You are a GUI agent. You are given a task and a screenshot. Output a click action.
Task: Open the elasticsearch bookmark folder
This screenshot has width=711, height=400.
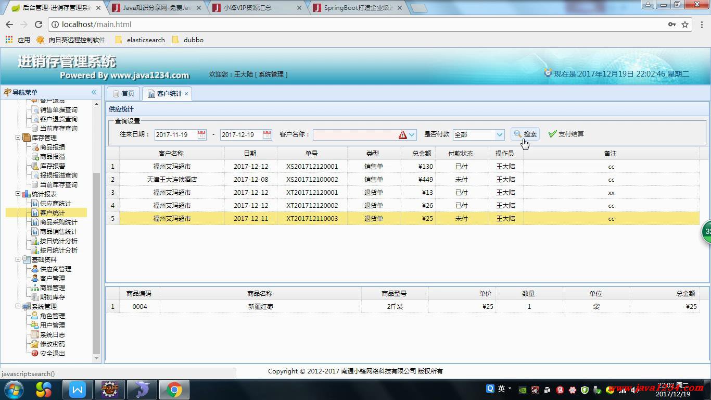click(x=140, y=40)
